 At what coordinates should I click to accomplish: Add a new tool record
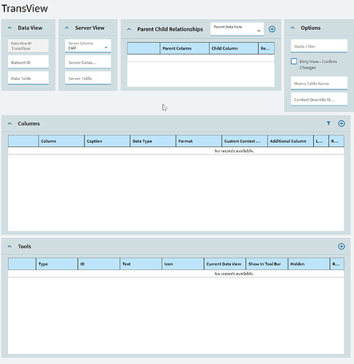(342, 247)
